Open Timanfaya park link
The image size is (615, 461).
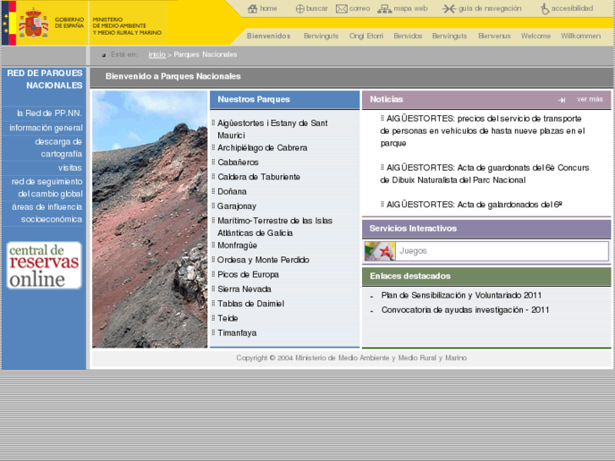click(237, 332)
